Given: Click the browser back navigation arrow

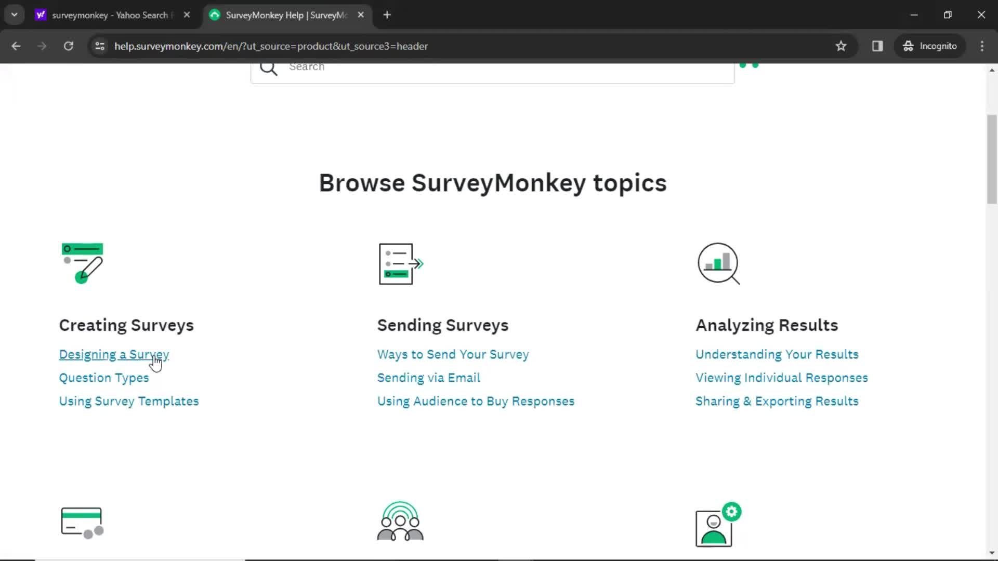Looking at the screenshot, I should [16, 46].
